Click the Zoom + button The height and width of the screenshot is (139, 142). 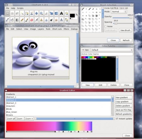pyautogui.click(x=29, y=119)
